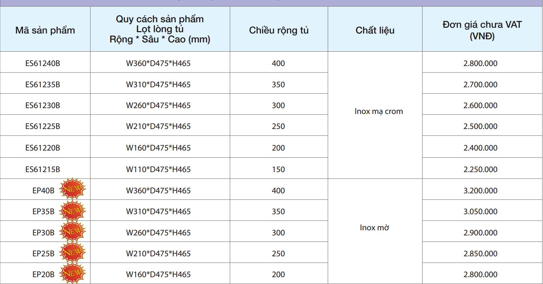Select the price 3.050.000 cell
The image size is (543, 284).
pyautogui.click(x=482, y=210)
